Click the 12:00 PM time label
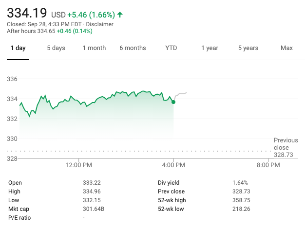 79,165
